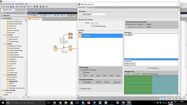Image resolution: width=187 pixels, height=105 pixels.
Task: Select the Selection arrow tool in Diagram Editor
Action: 29,15
